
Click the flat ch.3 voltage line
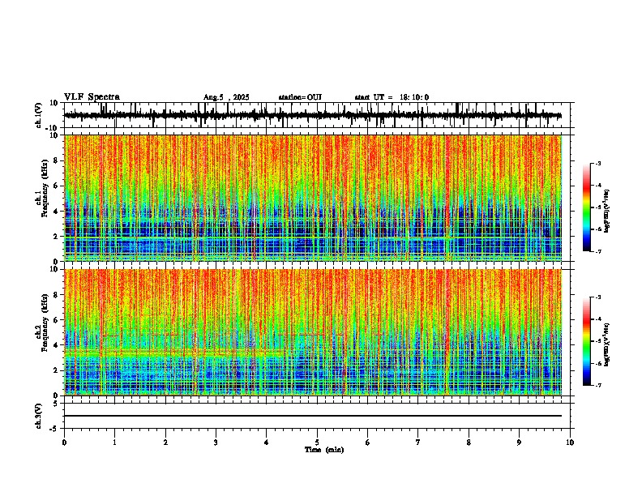(x=313, y=416)
